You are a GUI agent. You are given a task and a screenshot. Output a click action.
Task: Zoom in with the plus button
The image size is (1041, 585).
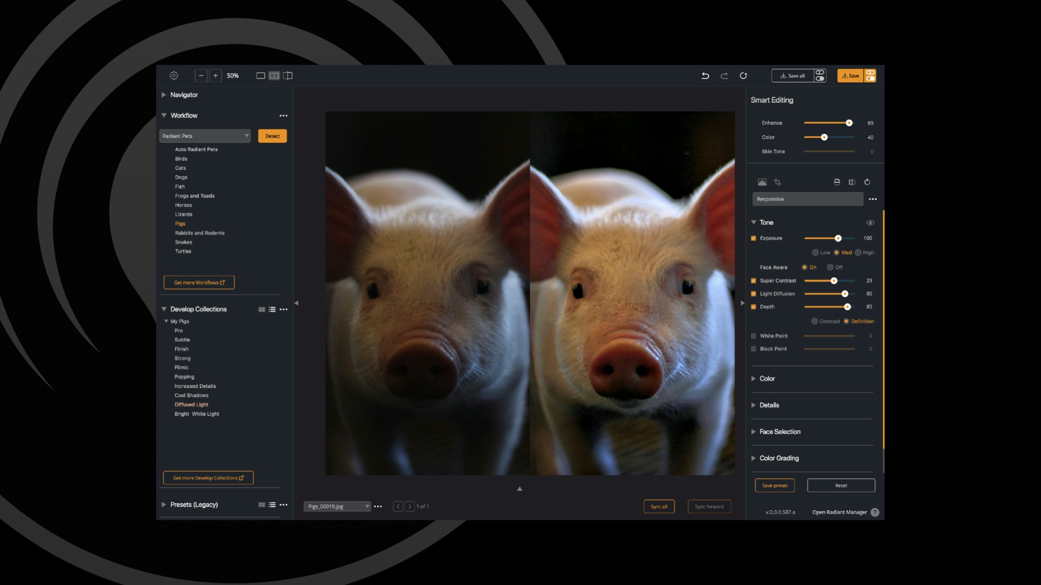215,76
